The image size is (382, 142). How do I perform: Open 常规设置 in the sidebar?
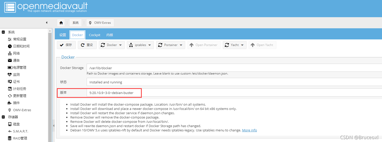19,39
